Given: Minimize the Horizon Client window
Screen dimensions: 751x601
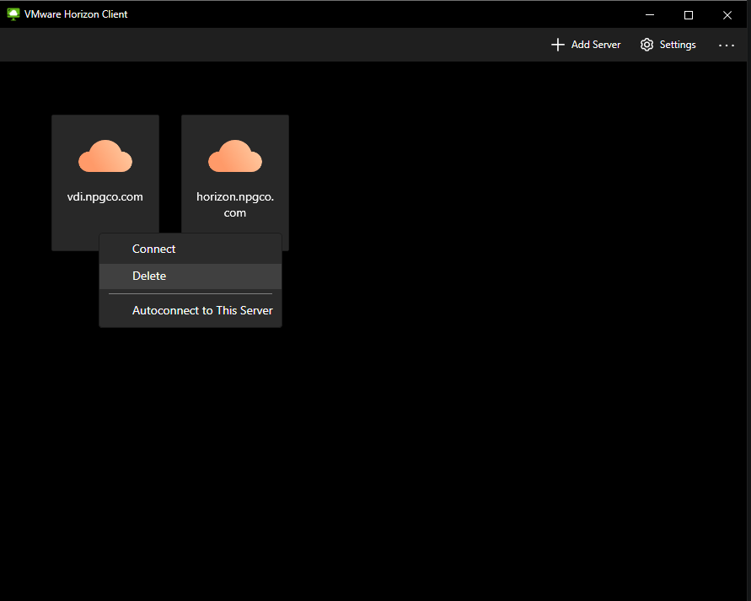Looking at the screenshot, I should [x=650, y=14].
